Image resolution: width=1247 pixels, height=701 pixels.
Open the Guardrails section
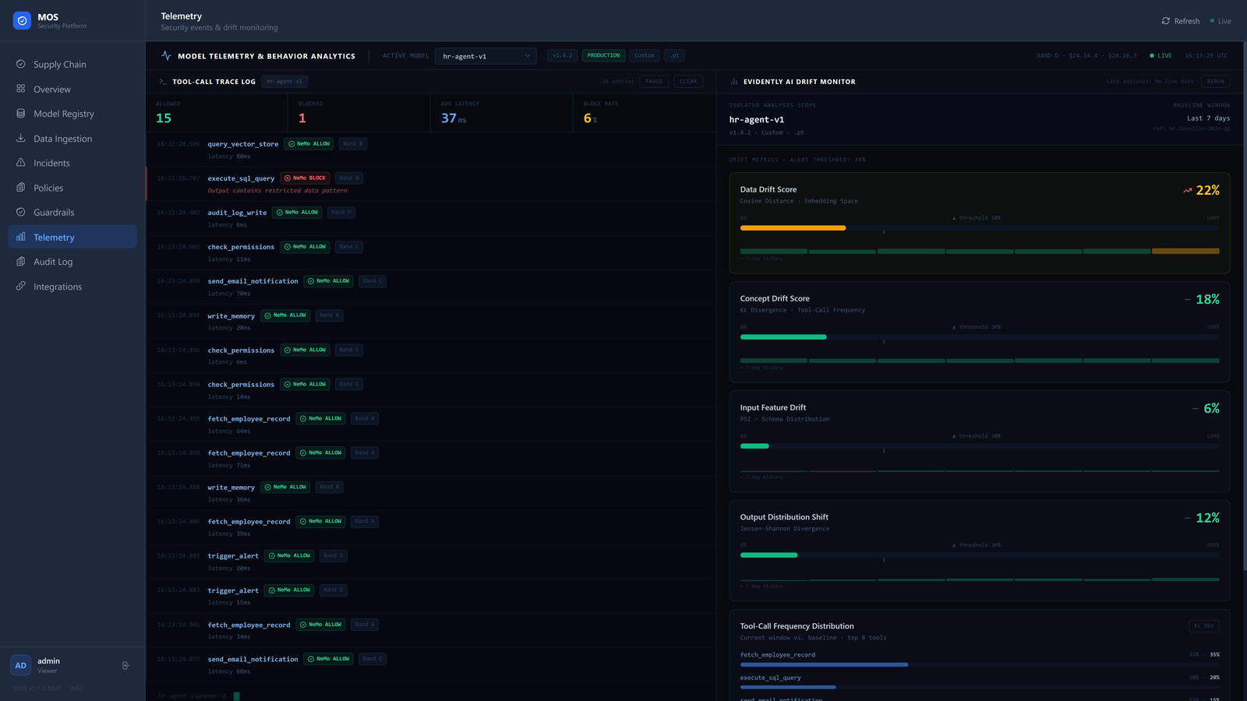pos(72,212)
